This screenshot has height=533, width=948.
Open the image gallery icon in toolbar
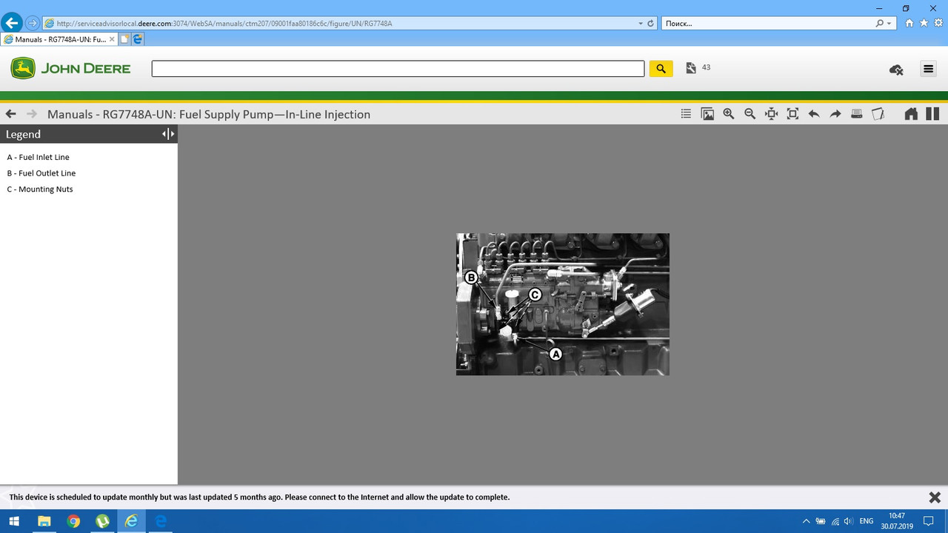pyautogui.click(x=707, y=114)
